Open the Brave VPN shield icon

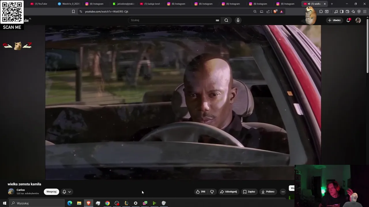(x=359, y=11)
